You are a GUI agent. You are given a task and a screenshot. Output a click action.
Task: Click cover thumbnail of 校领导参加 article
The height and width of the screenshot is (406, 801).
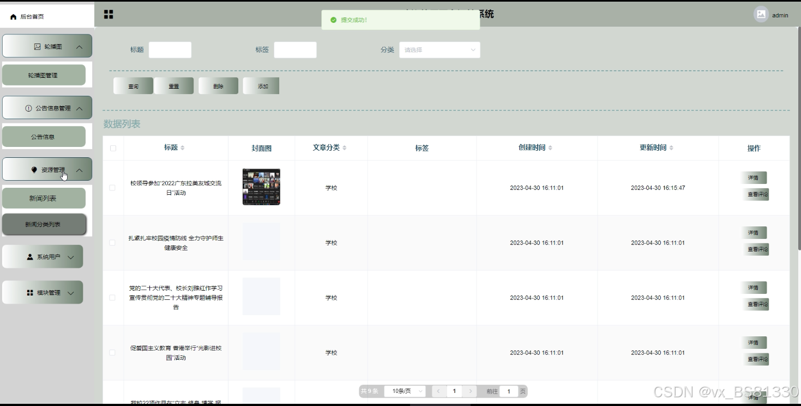(261, 187)
